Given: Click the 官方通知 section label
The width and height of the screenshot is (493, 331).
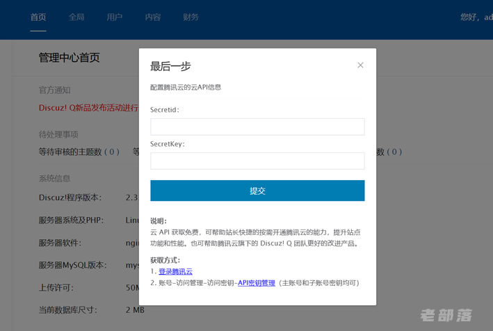Looking at the screenshot, I should pos(54,90).
